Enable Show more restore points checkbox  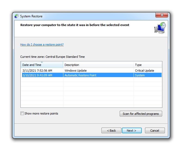point(22,113)
